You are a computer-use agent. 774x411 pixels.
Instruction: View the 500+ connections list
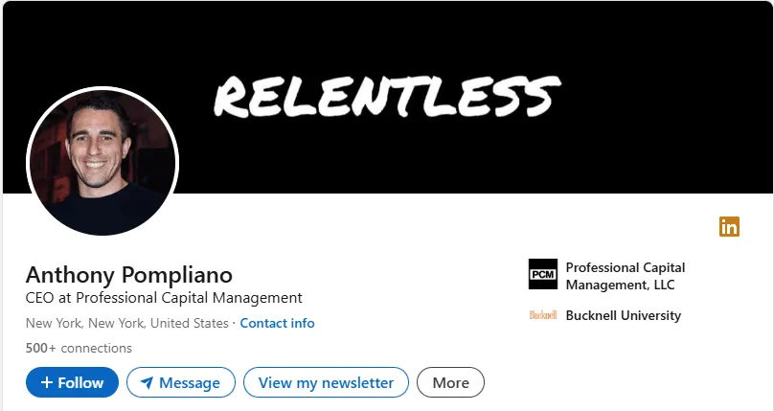tap(79, 348)
